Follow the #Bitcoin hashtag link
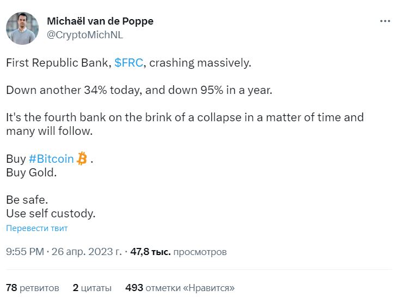The height and width of the screenshot is (302, 401). pyautogui.click(x=51, y=159)
